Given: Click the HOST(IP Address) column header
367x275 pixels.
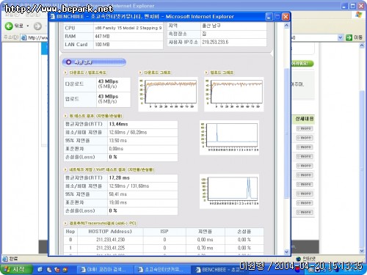Looking at the screenshot, I should pos(110,232).
